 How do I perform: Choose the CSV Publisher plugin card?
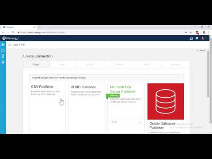[x=47, y=108]
